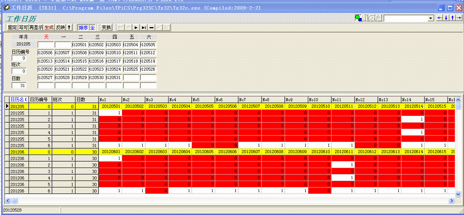Click the blue up arrow button
Image resolution: width=464 pixels, height=215 pixels.
(453, 18)
